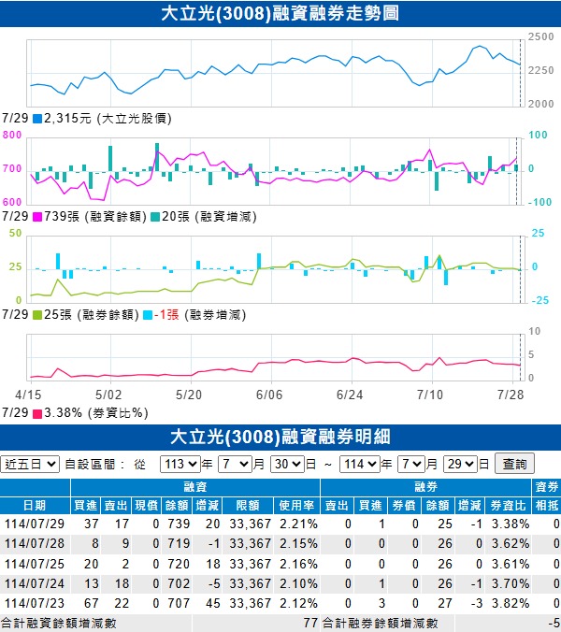Screen dimensions: 561x632
Task: Click usage rate 2.15% cell
Action: pos(298,544)
